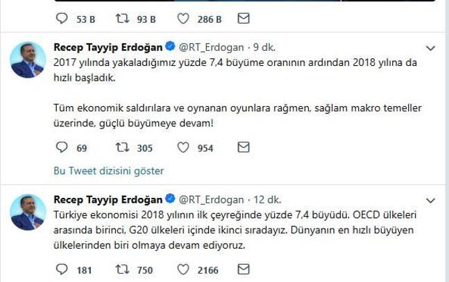
Task: Open the profile avatar of the 9 dk. tweet
Action: click(x=28, y=60)
